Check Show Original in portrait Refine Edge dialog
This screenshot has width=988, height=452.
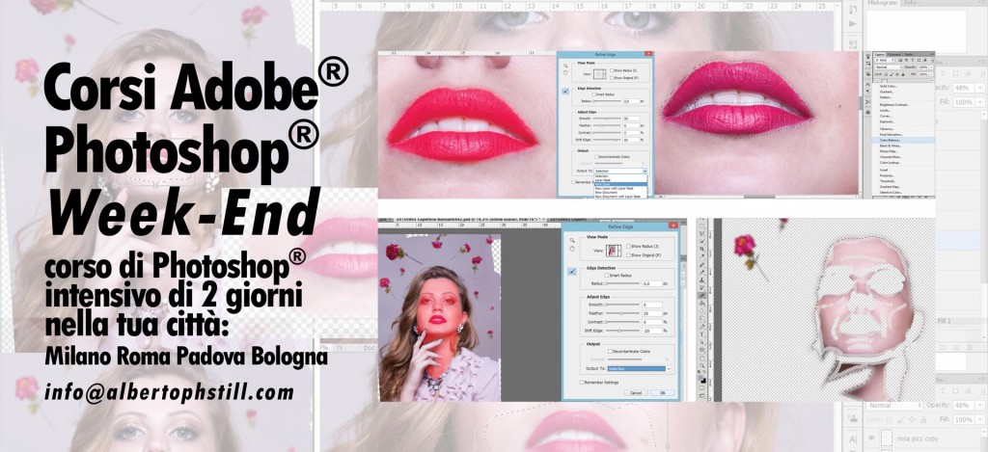[628, 255]
